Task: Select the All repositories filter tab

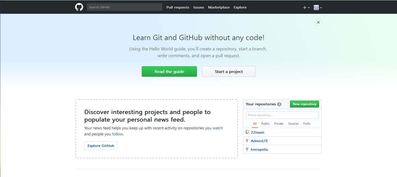Action: [255, 124]
